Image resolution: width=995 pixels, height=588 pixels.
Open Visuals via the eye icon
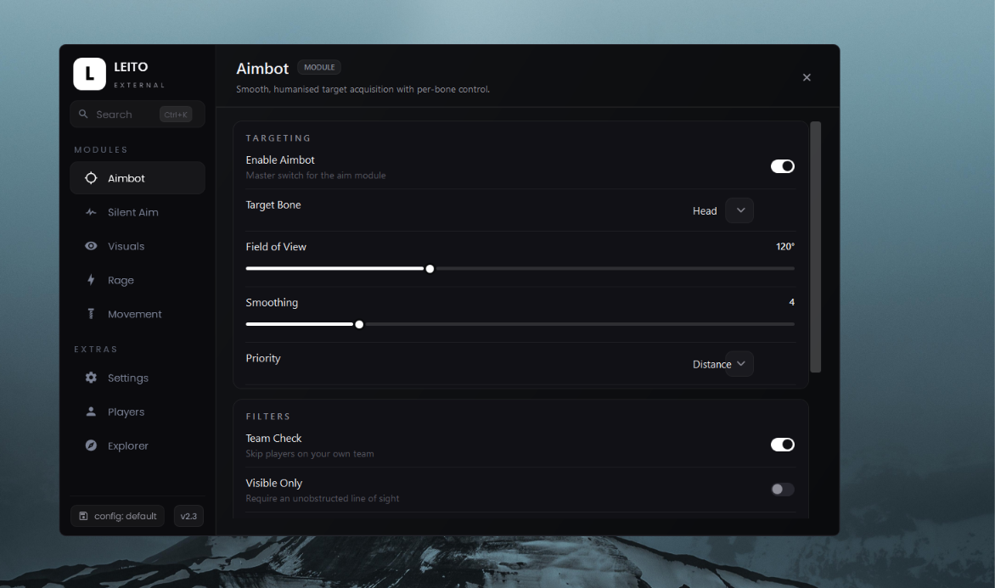[x=91, y=246]
